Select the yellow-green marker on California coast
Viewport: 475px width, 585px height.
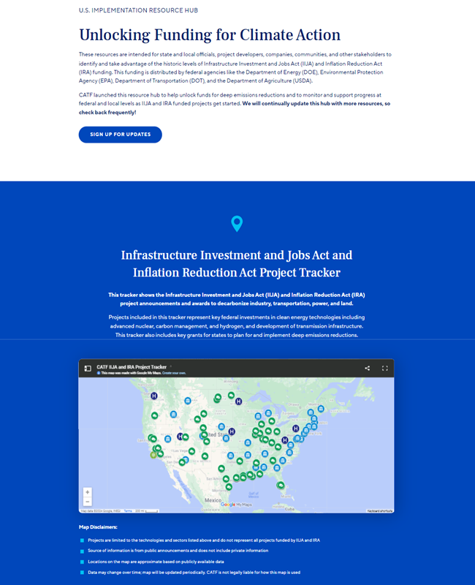(x=153, y=455)
